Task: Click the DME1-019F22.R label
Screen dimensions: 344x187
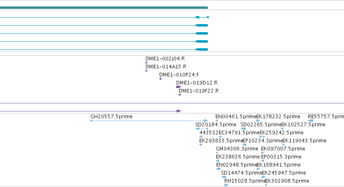Action: [198, 91]
